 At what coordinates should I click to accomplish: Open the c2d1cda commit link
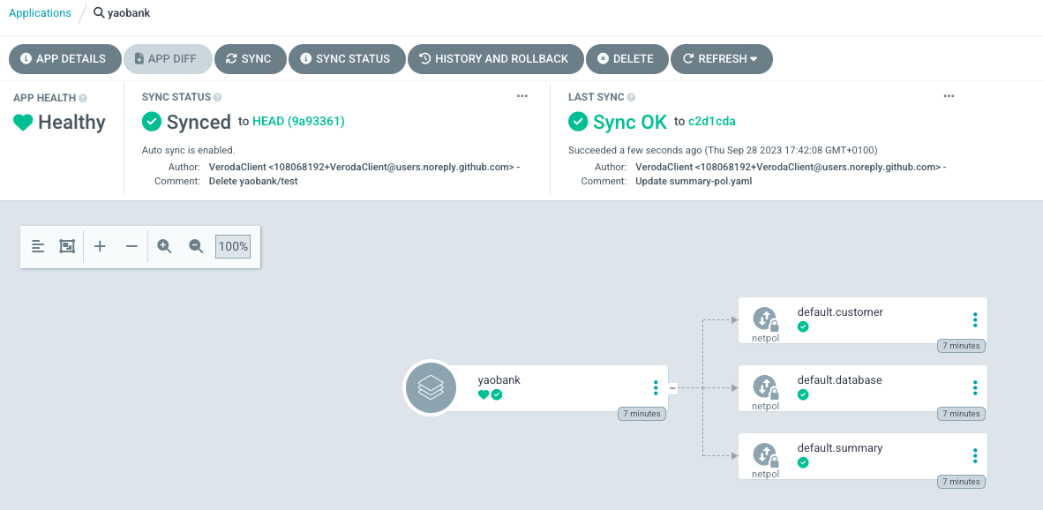711,121
